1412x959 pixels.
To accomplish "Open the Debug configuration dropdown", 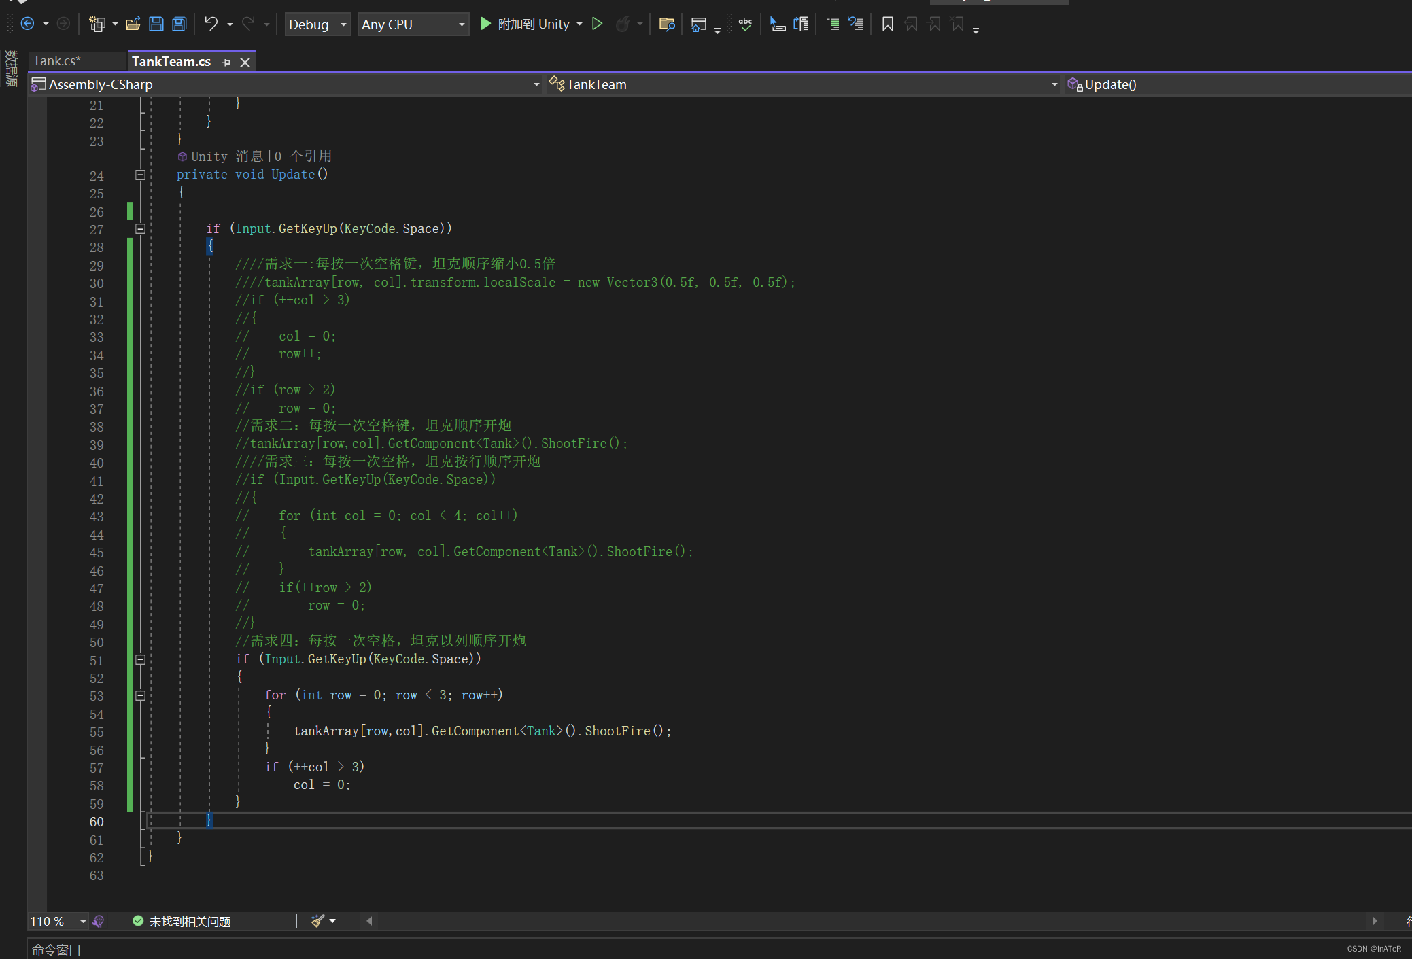I will (317, 24).
